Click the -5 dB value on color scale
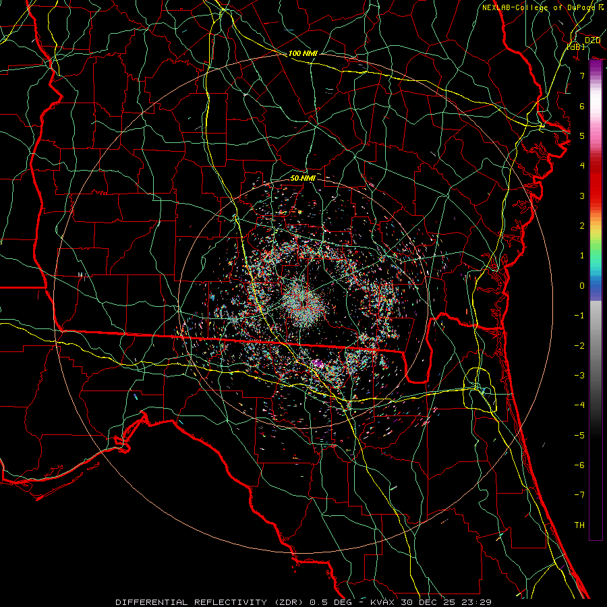This screenshot has height=607, width=607. click(579, 436)
